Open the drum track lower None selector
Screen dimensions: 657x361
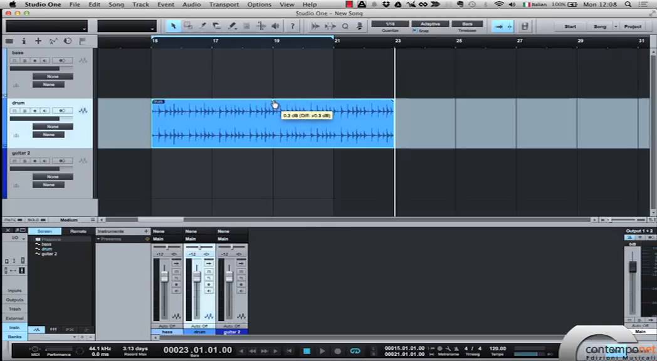tap(49, 135)
